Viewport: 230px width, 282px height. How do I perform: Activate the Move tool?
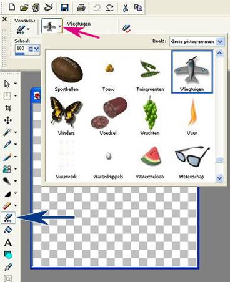coord(8,120)
